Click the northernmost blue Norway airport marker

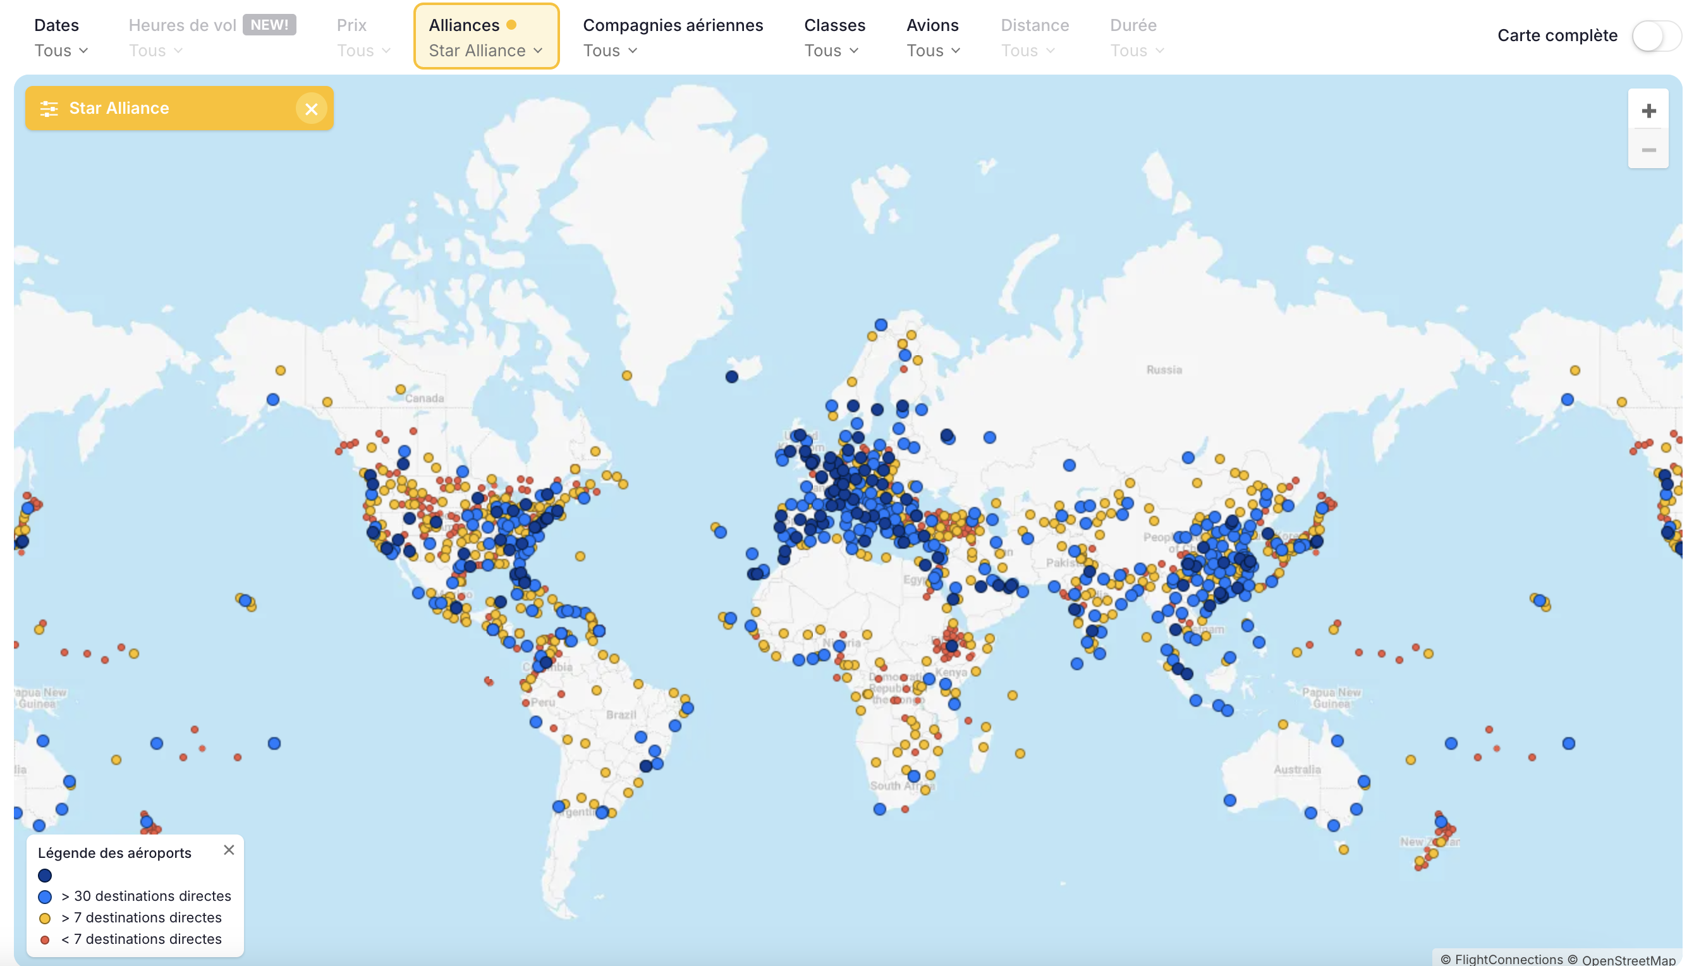(x=881, y=324)
